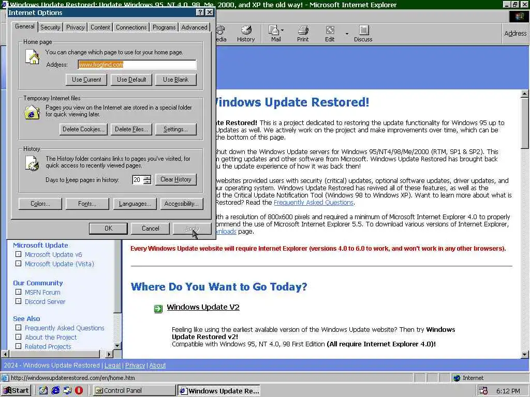
Task: Click the home page Address field
Action: pyautogui.click(x=137, y=65)
